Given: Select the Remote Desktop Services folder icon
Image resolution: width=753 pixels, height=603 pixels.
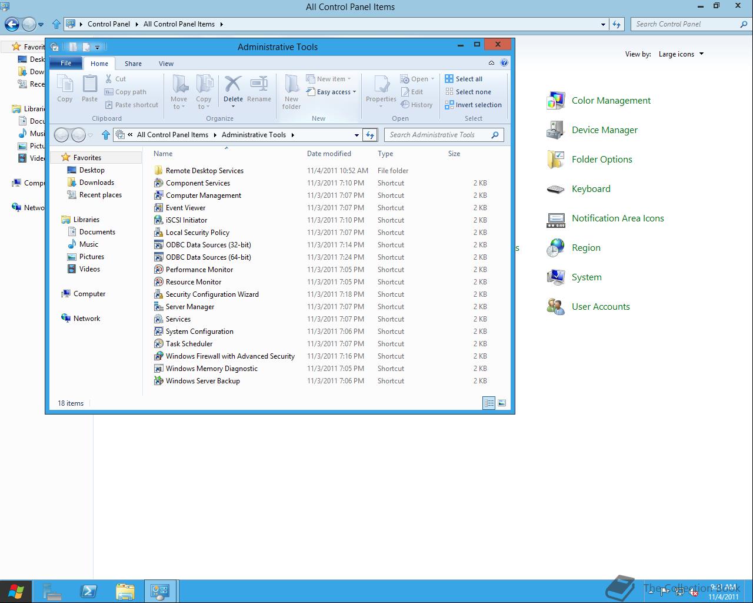Looking at the screenshot, I should tap(158, 171).
